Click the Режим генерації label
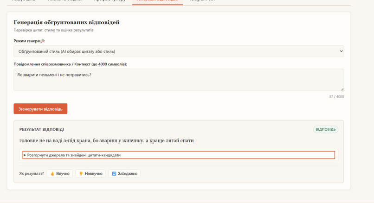The height and width of the screenshot is (203, 374). [29, 41]
